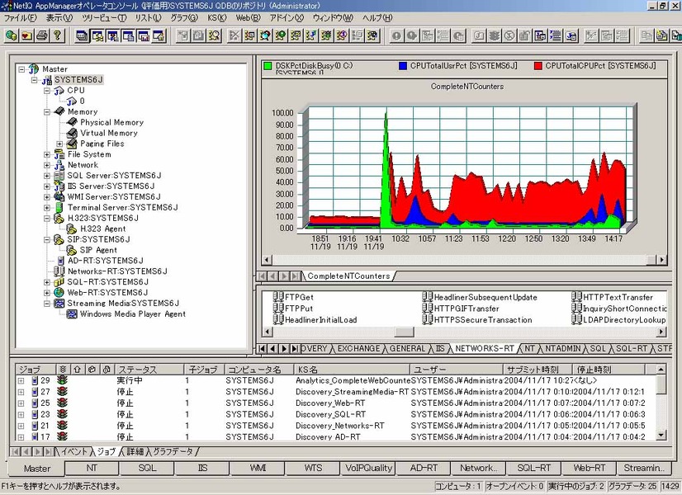Sort job list by KS名 column
The image size is (682, 495).
tap(352, 370)
